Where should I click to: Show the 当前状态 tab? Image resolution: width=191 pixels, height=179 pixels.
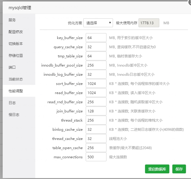19,79
